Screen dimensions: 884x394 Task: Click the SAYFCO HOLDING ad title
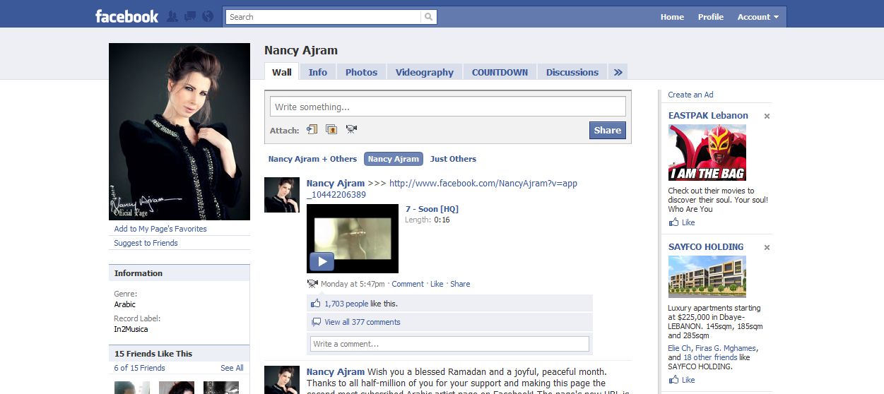(x=706, y=246)
